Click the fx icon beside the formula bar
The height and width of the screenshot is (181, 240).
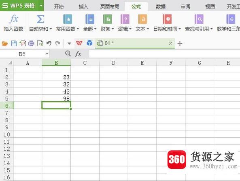tap(78, 54)
